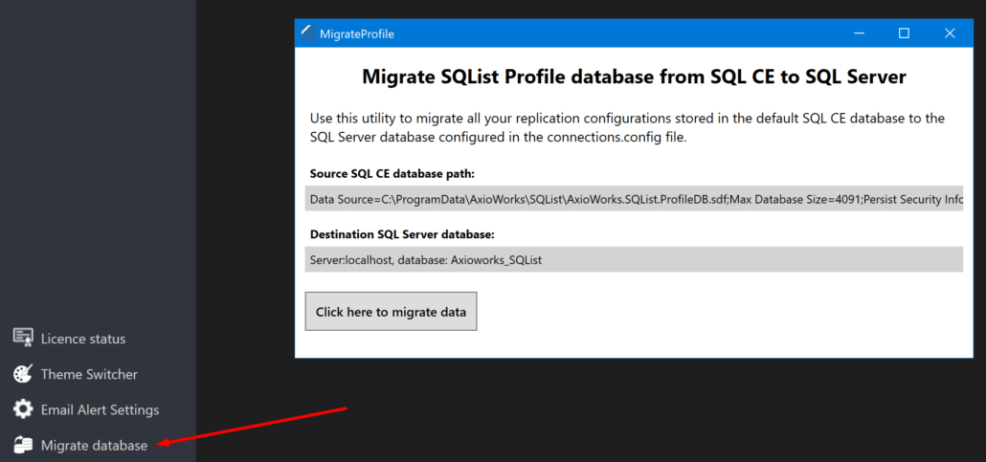Click the Theme Switcher palette icon
Image resolution: width=986 pixels, height=462 pixels.
click(23, 373)
